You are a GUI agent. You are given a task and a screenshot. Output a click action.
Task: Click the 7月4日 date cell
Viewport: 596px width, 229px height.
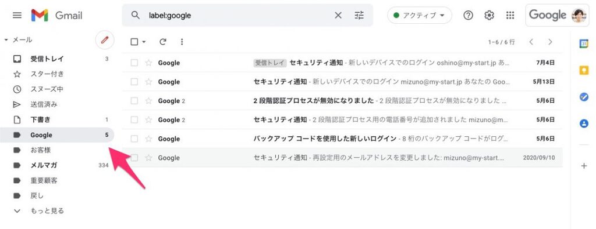[x=545, y=63]
